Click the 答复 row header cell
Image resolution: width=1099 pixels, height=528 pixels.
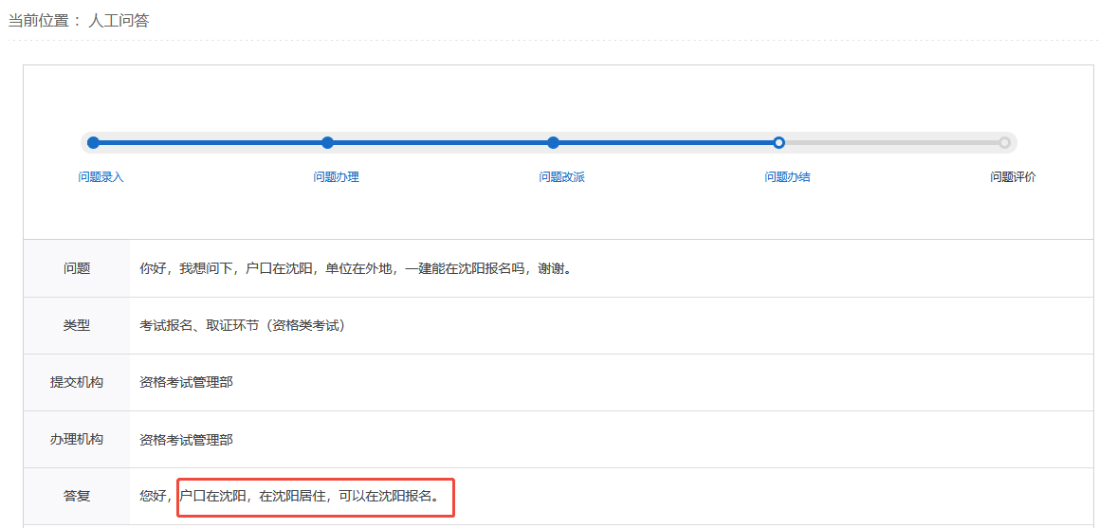click(77, 496)
